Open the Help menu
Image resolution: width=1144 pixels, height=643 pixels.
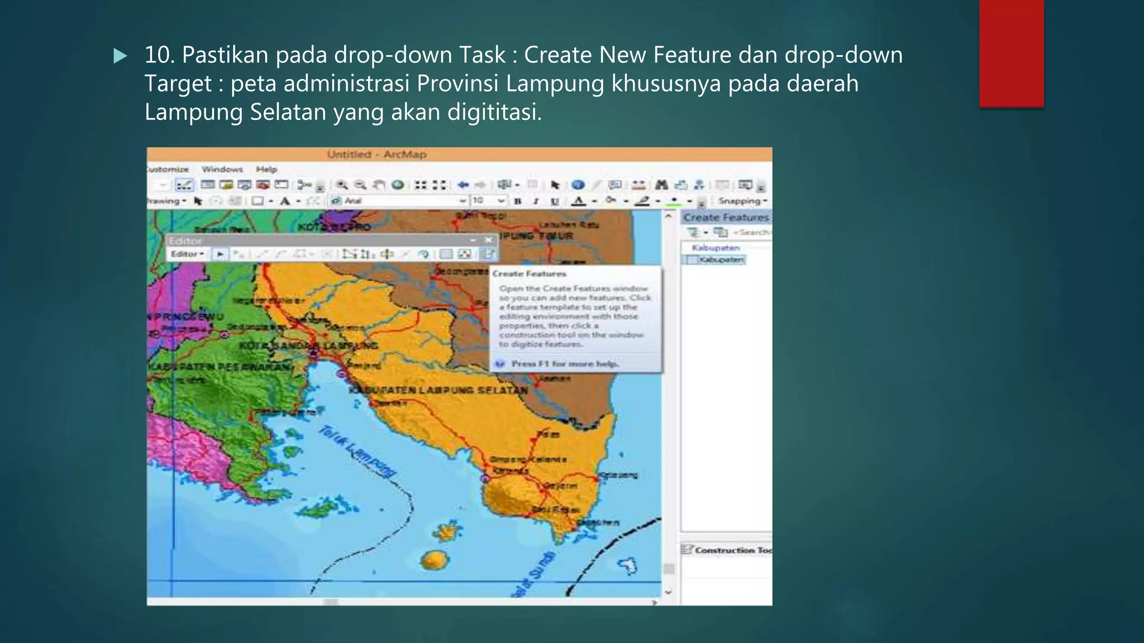pos(266,169)
